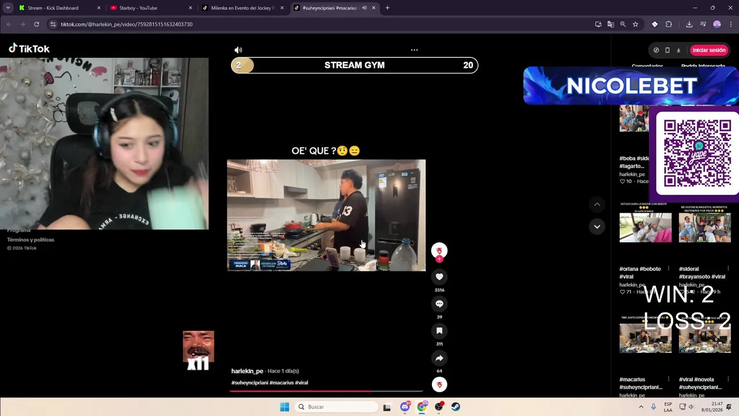Click the address bar URL
This screenshot has height=416, width=739.
pyautogui.click(x=126, y=24)
